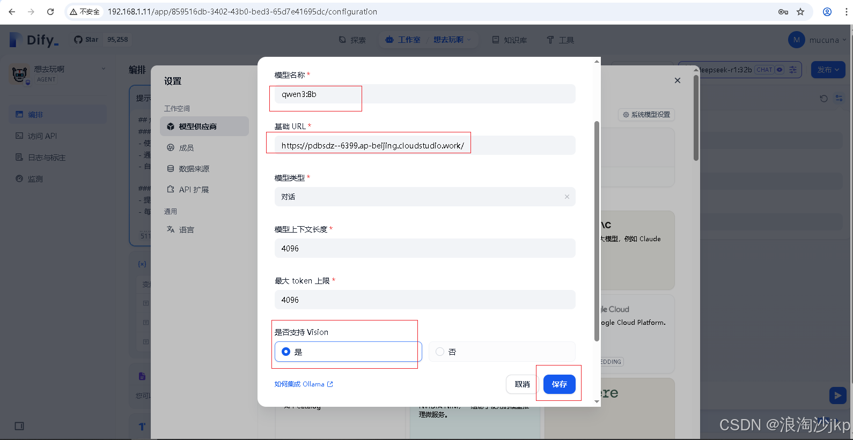The height and width of the screenshot is (440, 853).
Task: Bookmark this page with the star icon
Action: pos(800,12)
